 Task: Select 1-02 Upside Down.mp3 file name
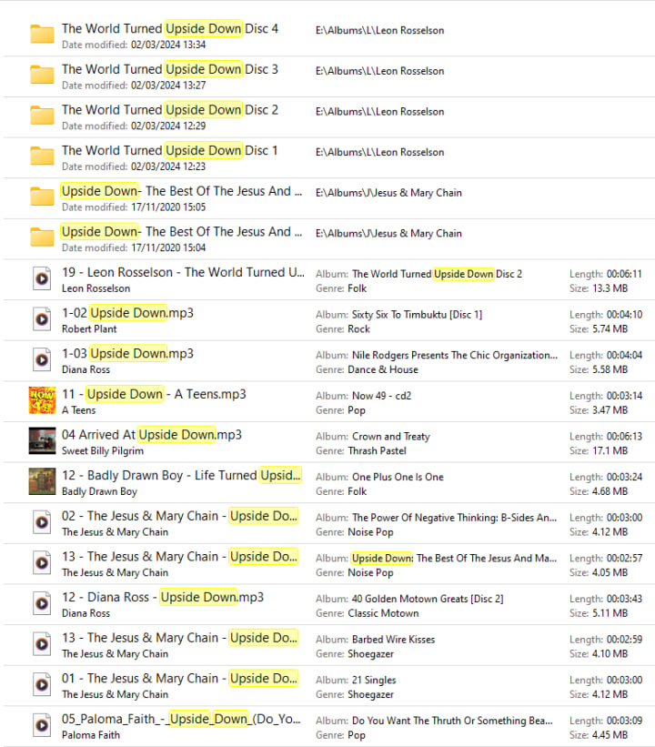[127, 313]
